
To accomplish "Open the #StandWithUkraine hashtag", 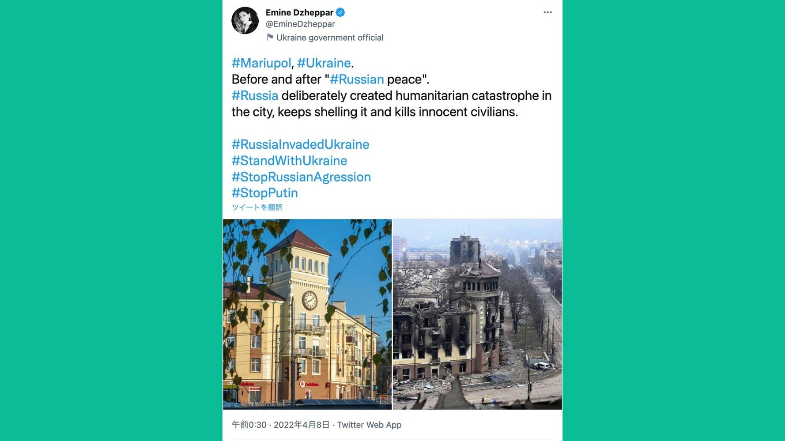I will (289, 161).
